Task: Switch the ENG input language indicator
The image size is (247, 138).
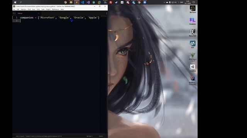Action: pos(182,2)
